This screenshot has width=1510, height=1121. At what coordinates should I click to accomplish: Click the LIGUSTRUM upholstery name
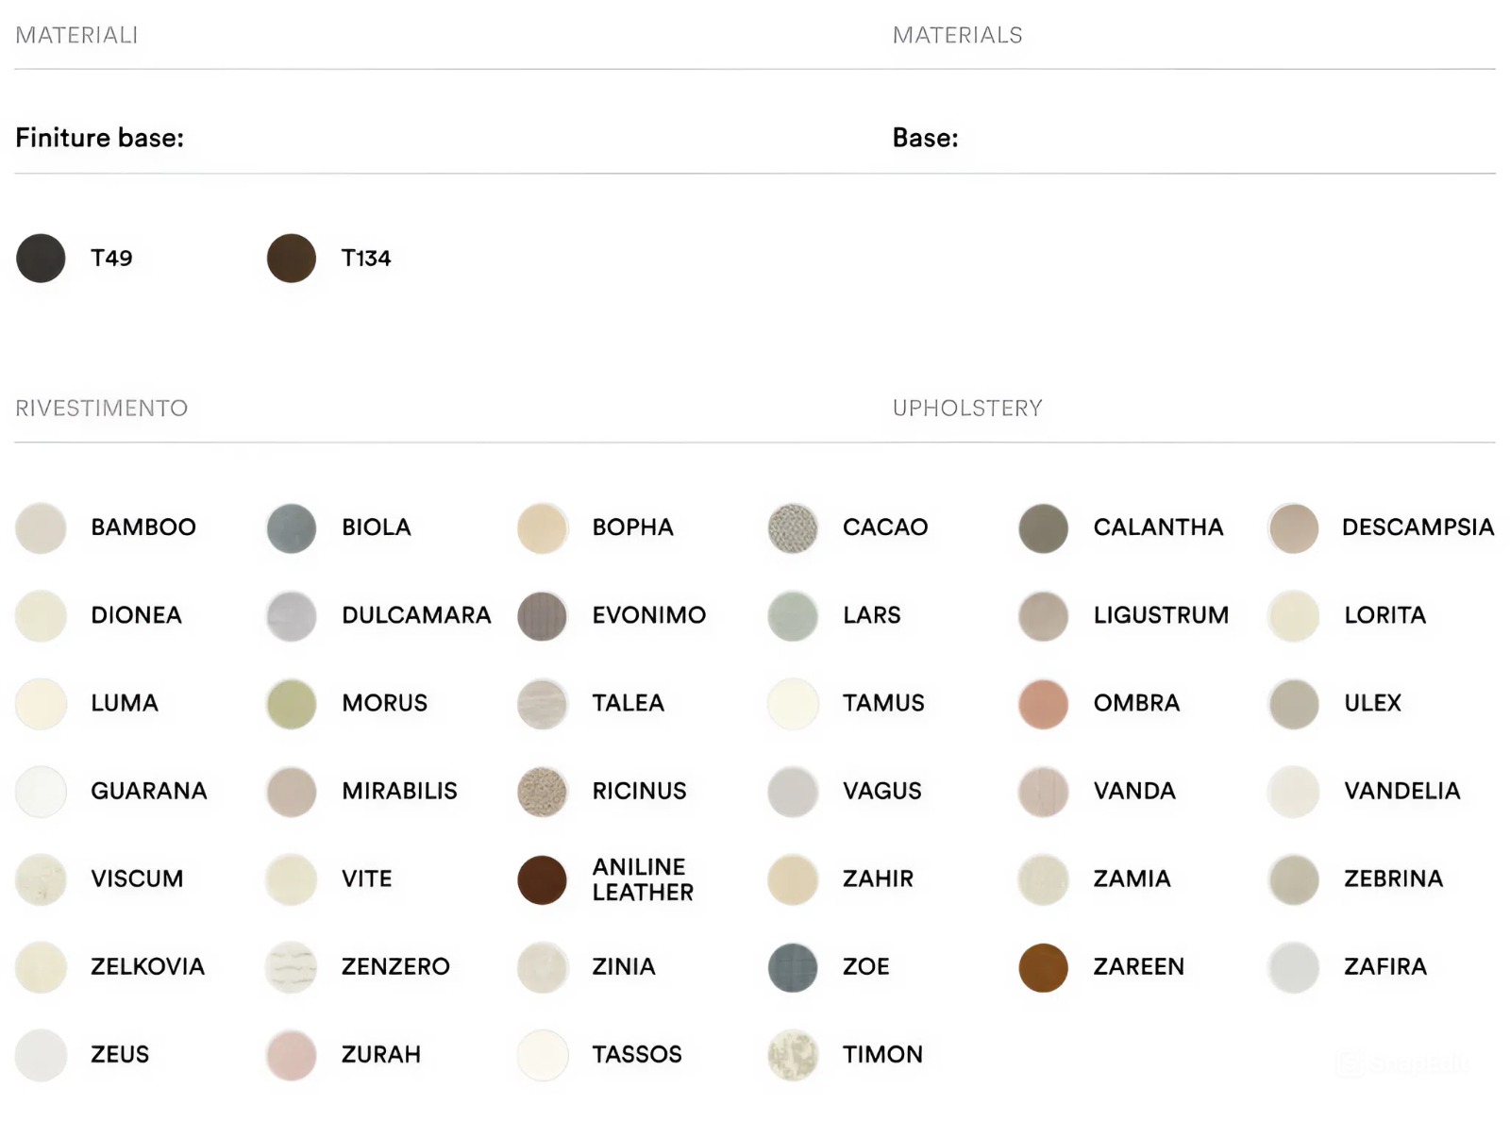(1161, 615)
